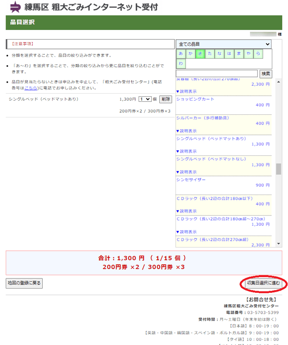Select ＣＤラック 180cm超～270cm item
This screenshot has width=288, height=345.
[x=221, y=219]
